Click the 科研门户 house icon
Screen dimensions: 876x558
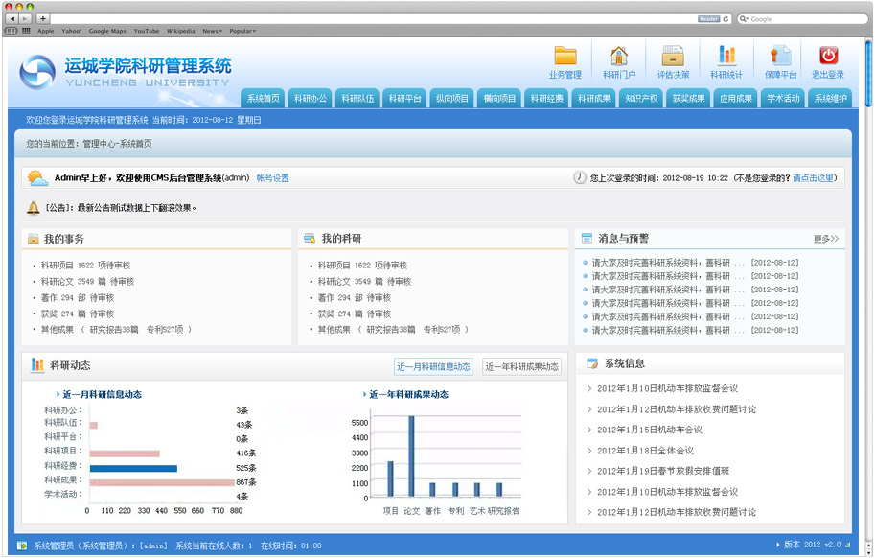619,57
